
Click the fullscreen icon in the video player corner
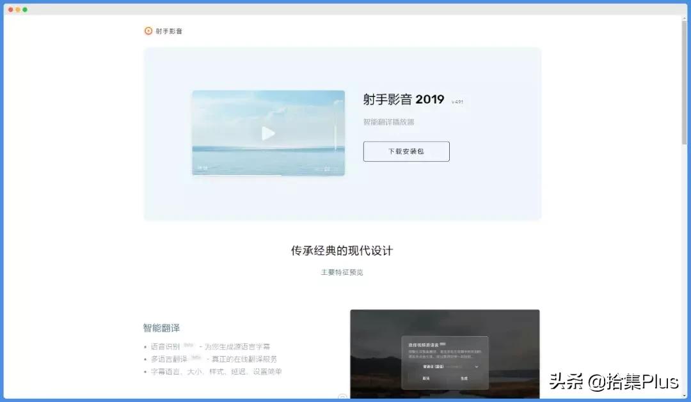(x=326, y=168)
